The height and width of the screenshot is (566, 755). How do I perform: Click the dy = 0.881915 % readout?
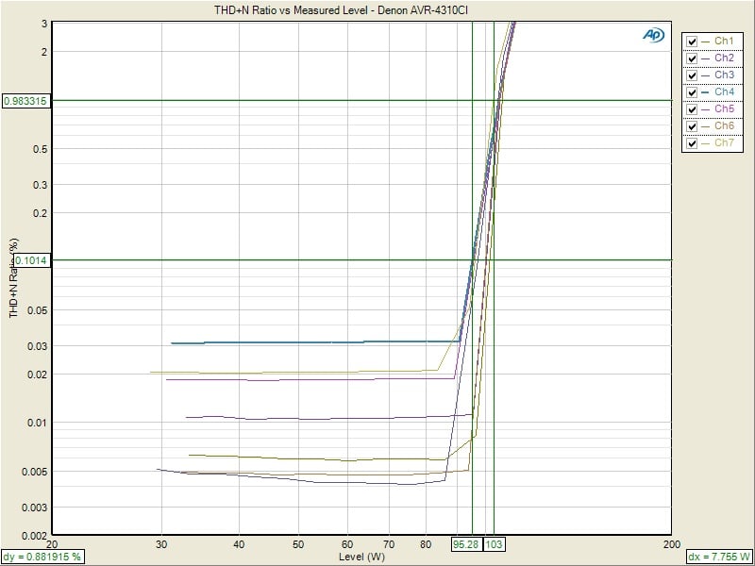point(42,557)
